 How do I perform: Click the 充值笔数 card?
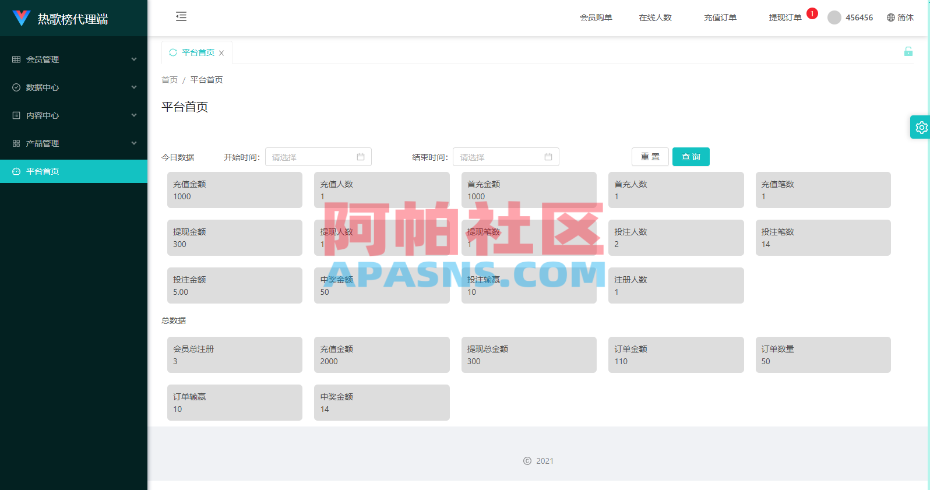pyautogui.click(x=823, y=190)
